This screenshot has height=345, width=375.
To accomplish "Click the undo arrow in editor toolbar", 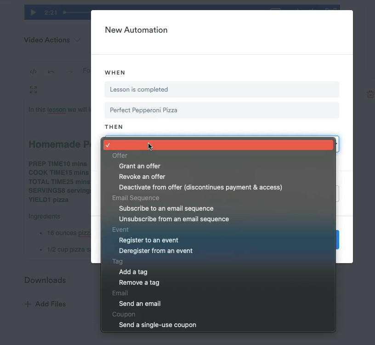I will pos(51,71).
